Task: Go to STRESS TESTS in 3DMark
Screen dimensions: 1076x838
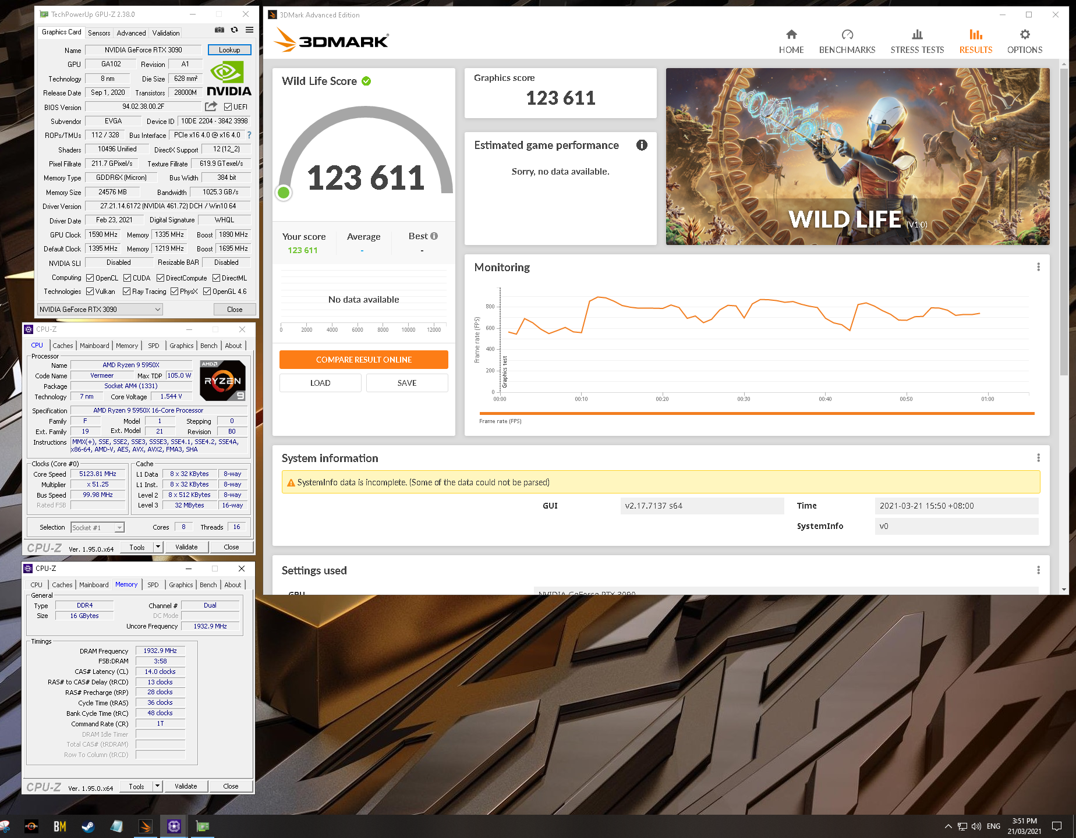Action: 917,42
